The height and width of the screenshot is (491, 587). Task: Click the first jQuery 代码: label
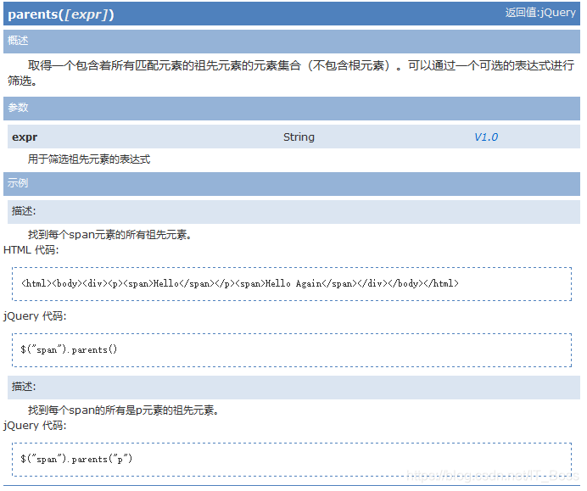point(35,316)
